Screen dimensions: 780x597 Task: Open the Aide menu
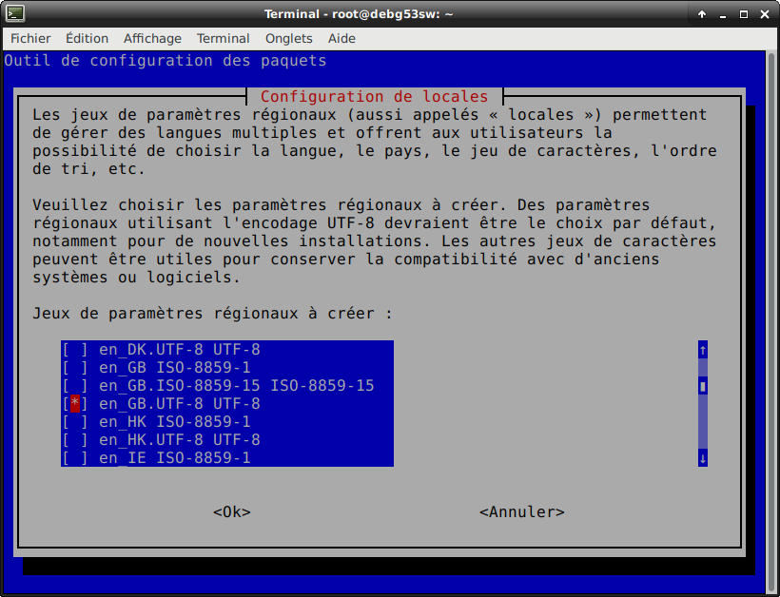tap(341, 39)
